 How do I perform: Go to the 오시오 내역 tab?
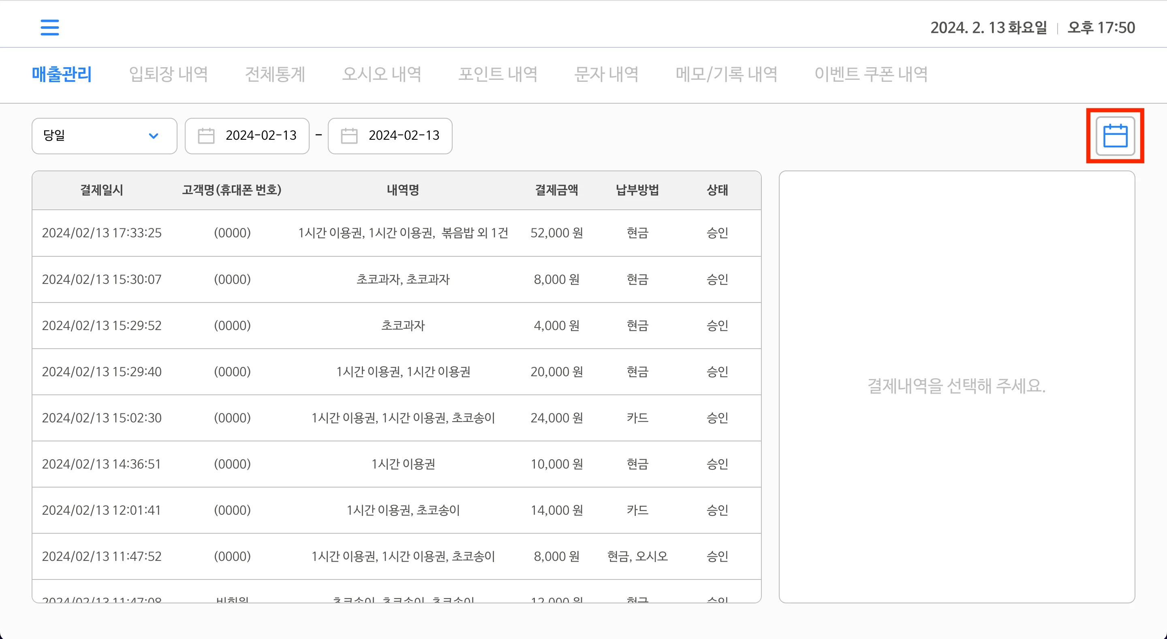(x=382, y=74)
